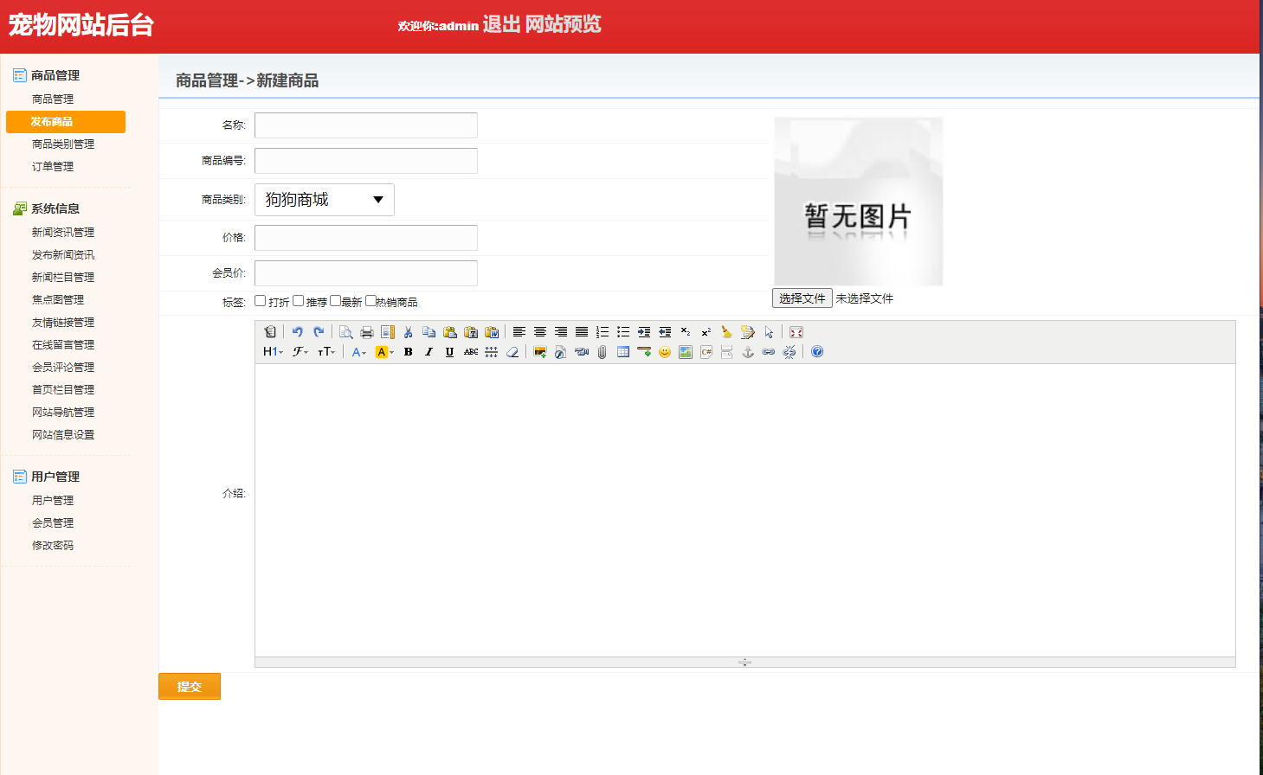Tick the 热销商品 checkbox
Screen dimensions: 1263x775
pos(371,301)
